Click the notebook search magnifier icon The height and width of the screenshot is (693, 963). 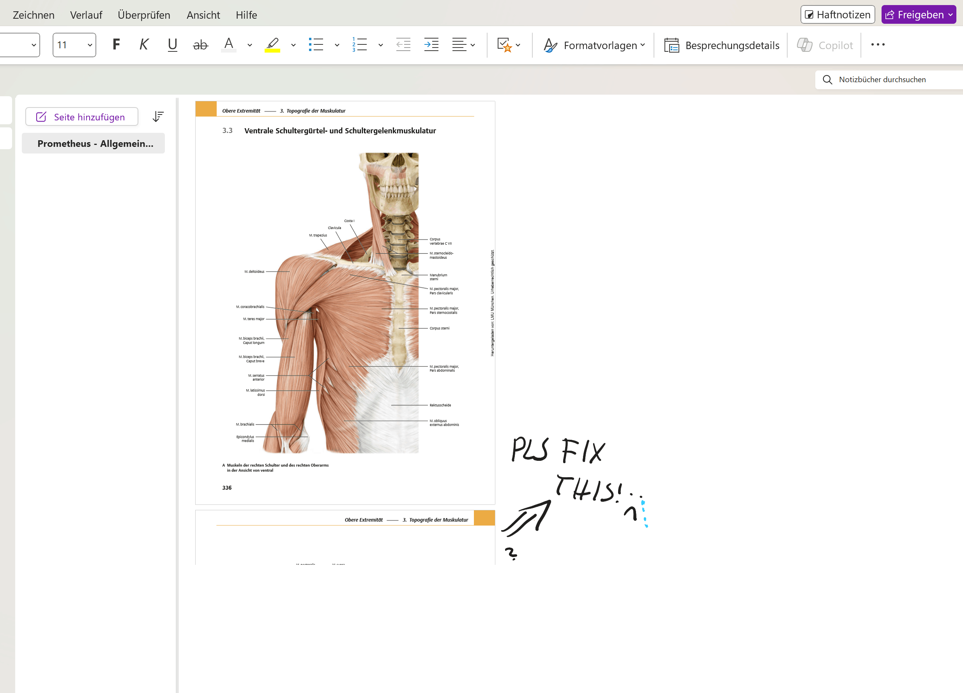[827, 80]
